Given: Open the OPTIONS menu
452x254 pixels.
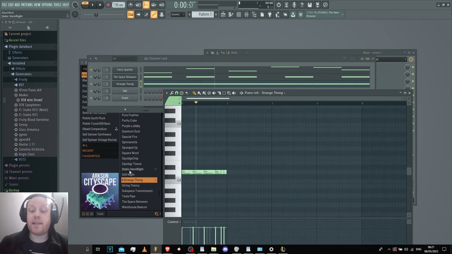Looking at the screenshot, I should pyautogui.click(x=47, y=5).
